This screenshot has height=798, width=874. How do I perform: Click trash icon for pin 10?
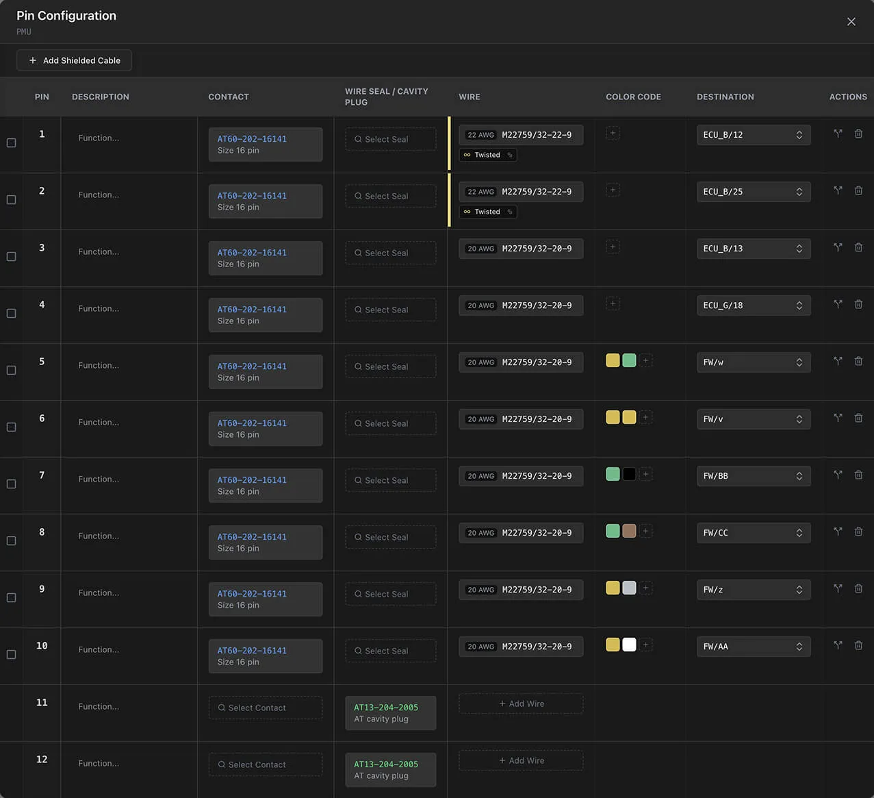pyautogui.click(x=858, y=645)
